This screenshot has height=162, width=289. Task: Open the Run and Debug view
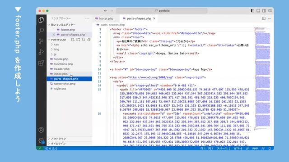[x=41, y=52]
